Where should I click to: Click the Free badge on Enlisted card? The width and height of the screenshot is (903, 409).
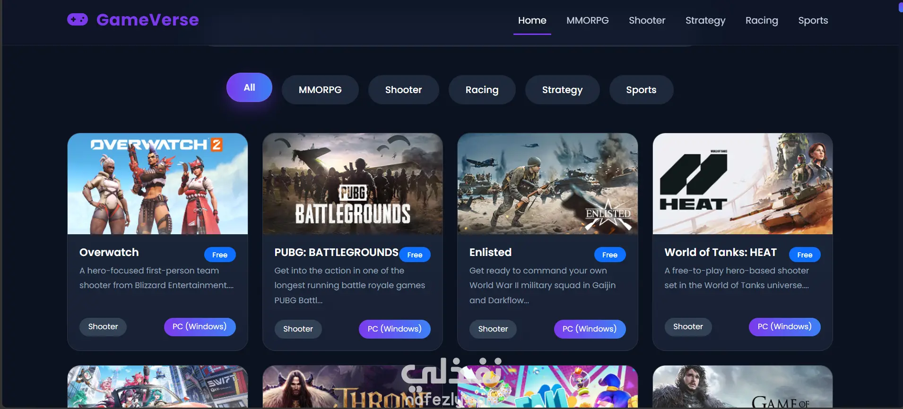(610, 255)
